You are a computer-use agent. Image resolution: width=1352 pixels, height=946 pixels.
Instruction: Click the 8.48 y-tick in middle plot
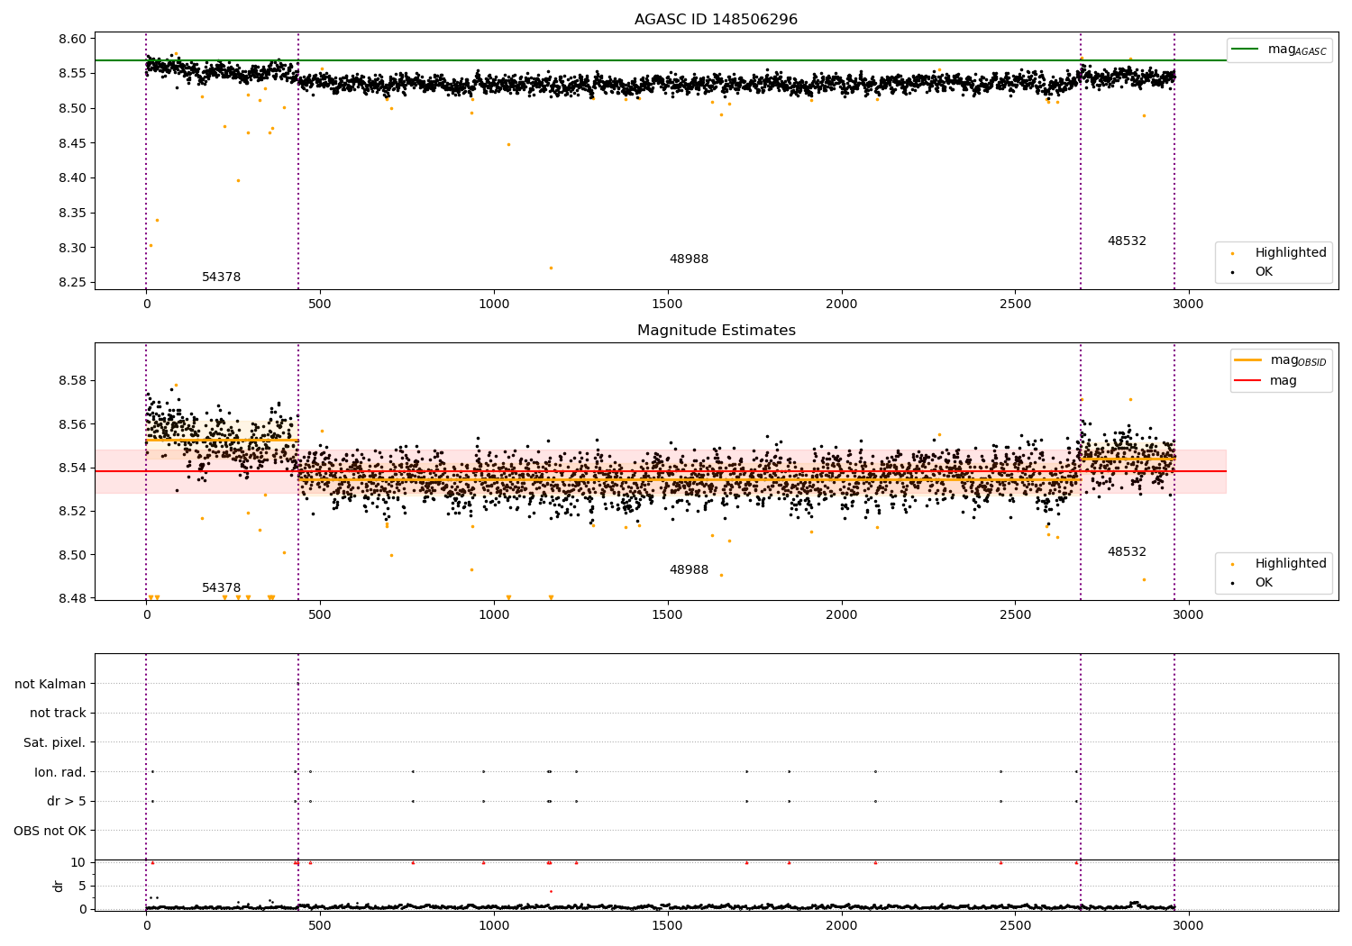pyautogui.click(x=73, y=598)
